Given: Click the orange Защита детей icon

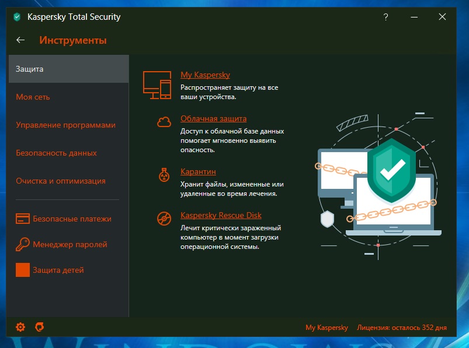Looking at the screenshot, I should tap(23, 270).
